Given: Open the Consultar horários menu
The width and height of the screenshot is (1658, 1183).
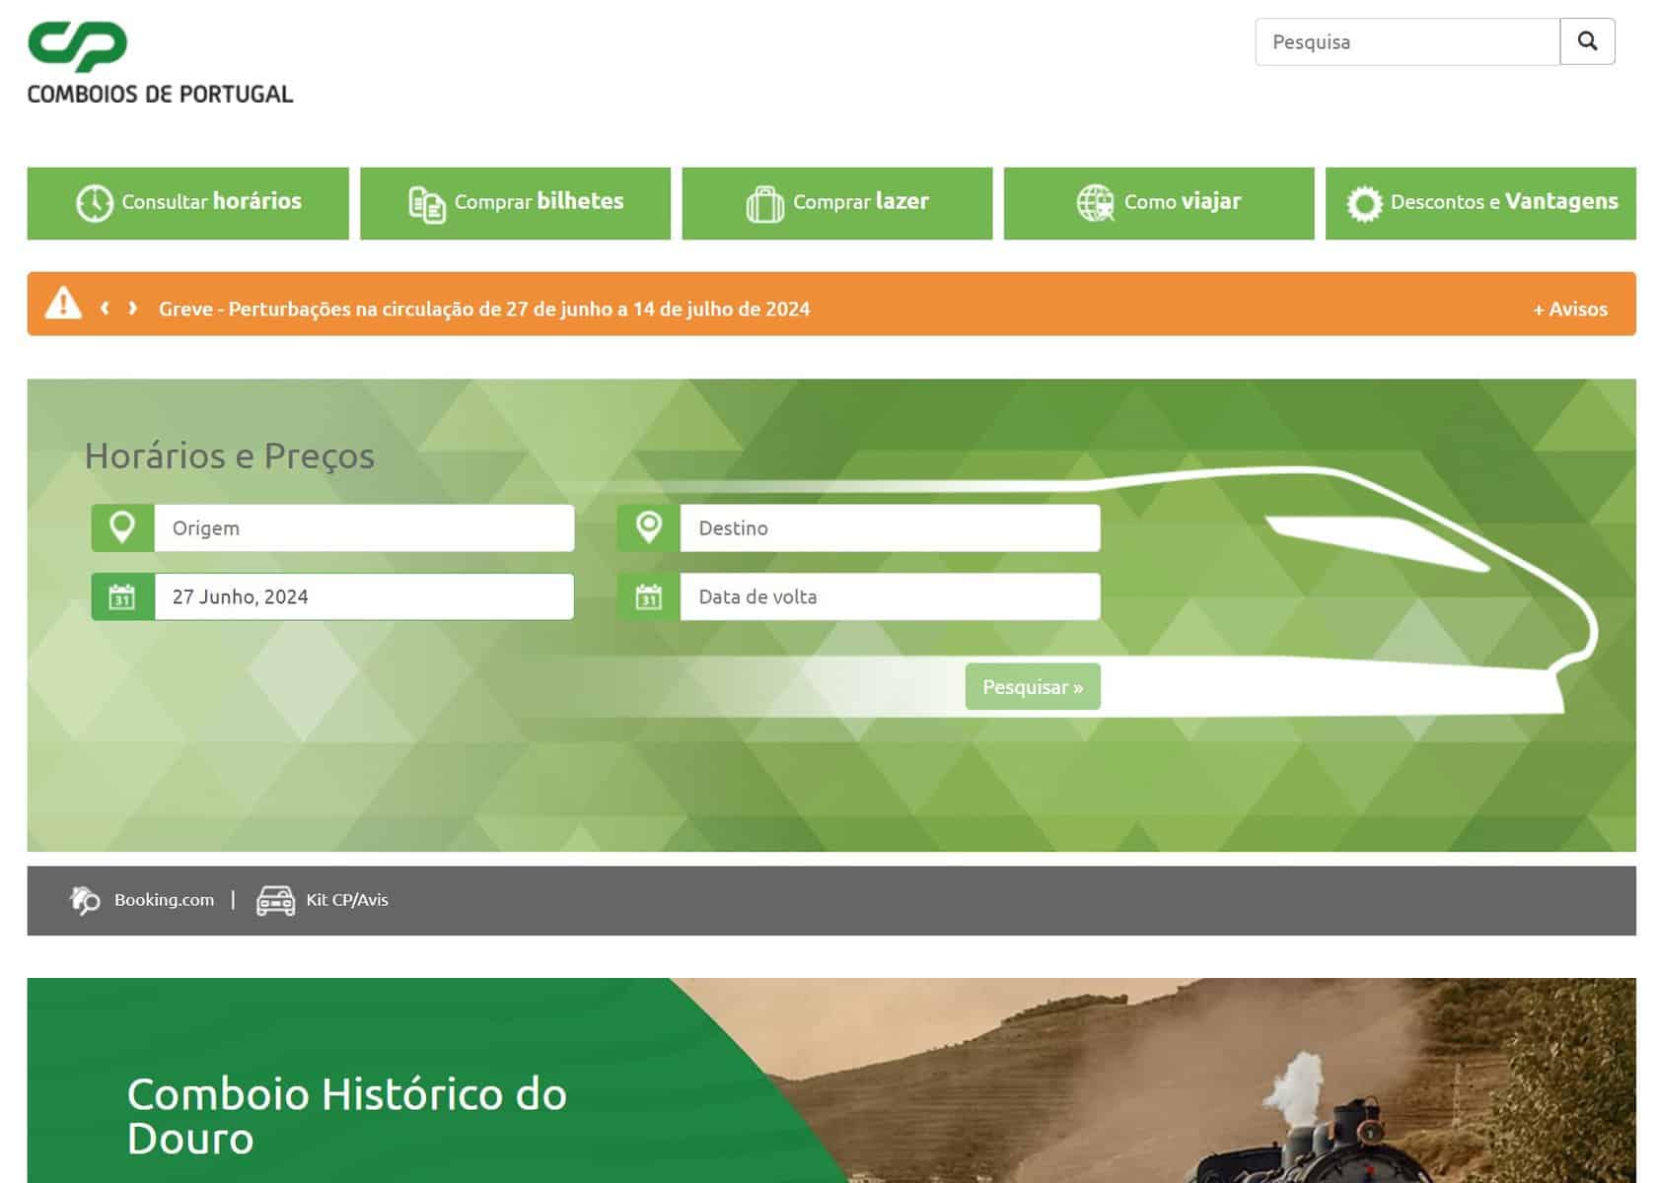Looking at the screenshot, I should [x=187, y=203].
